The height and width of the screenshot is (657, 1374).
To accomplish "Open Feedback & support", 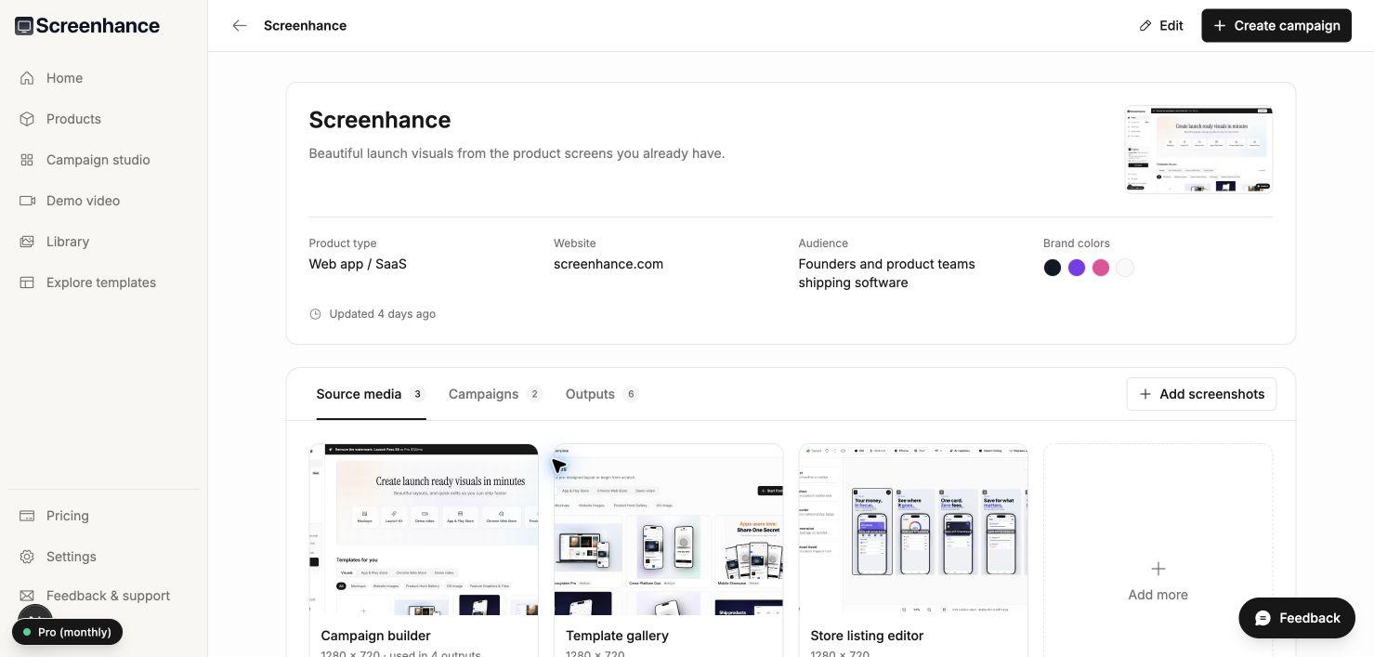I will pos(104,596).
